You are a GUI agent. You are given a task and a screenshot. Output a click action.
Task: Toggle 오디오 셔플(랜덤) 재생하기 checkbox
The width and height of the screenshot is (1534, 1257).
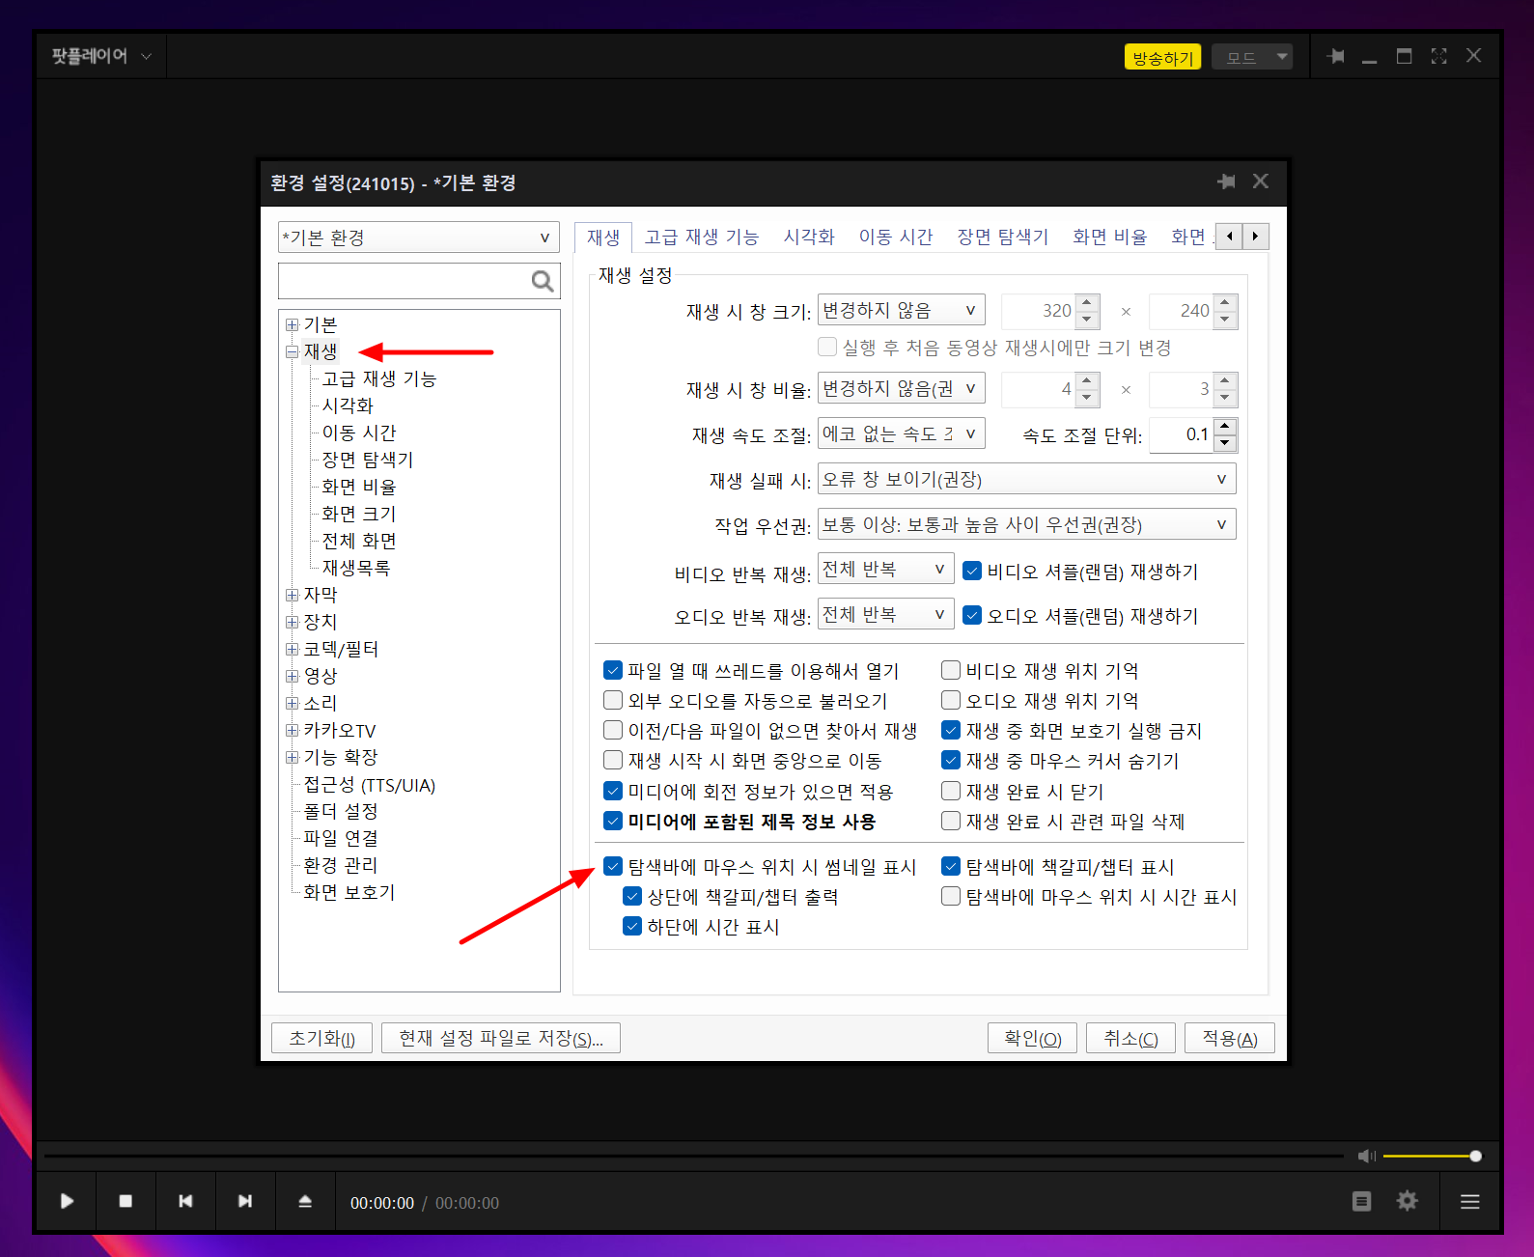pyautogui.click(x=973, y=615)
